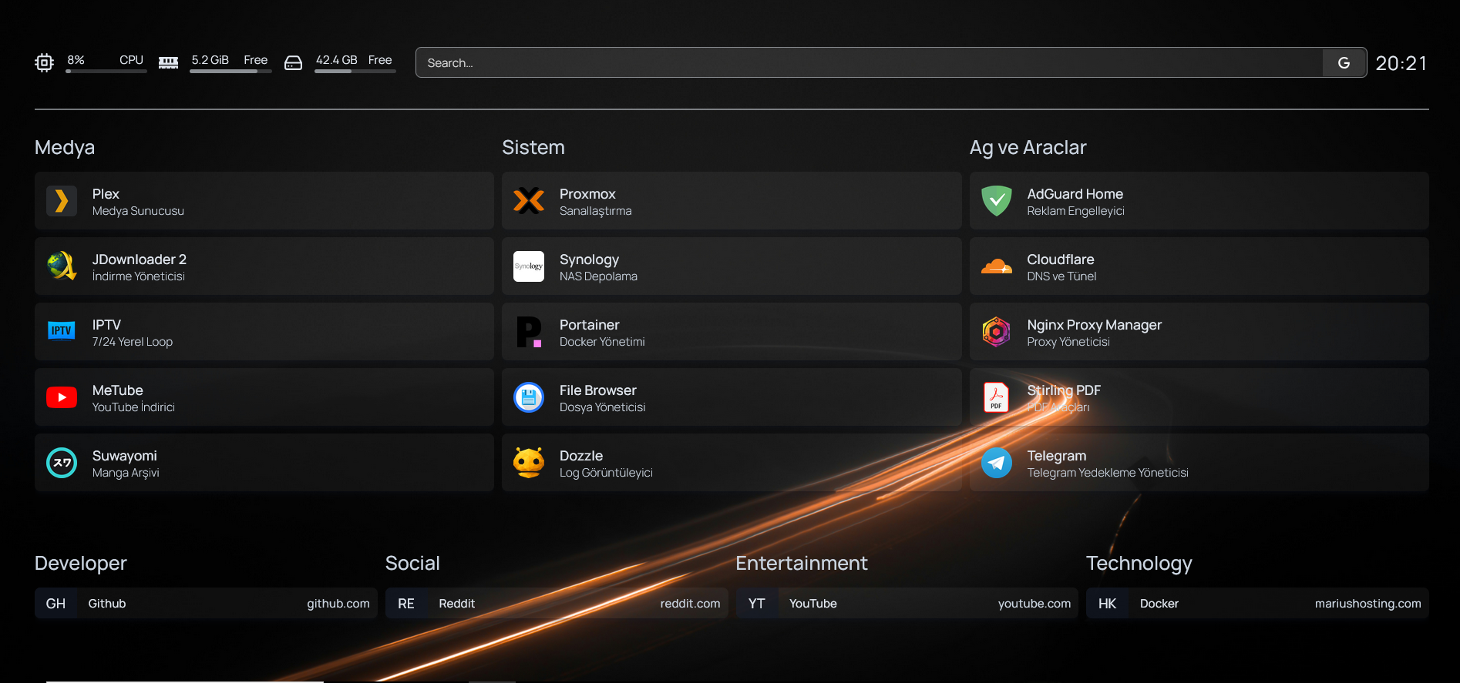Click the YT abbreviation badge
This screenshot has width=1460, height=683.
(757, 604)
